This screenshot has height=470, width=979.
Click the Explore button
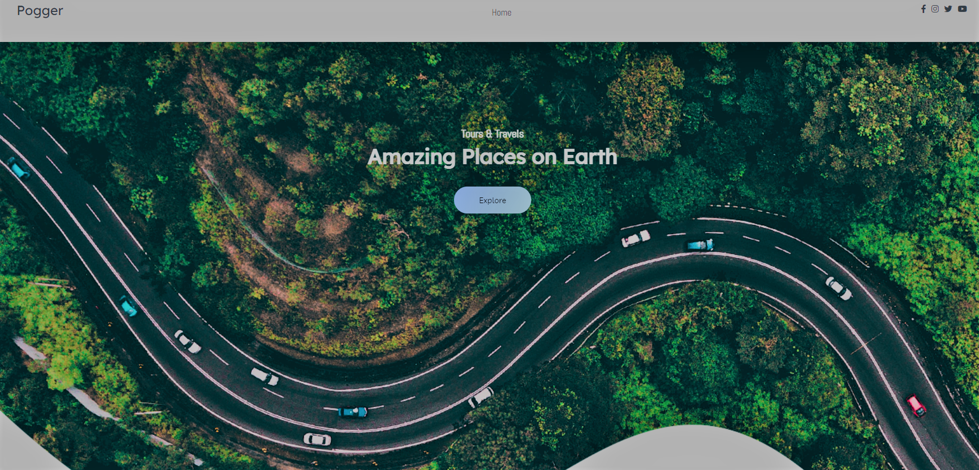pos(492,200)
